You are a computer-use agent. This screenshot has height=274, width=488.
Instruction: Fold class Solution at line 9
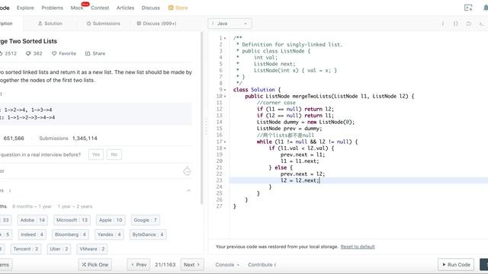[x=225, y=90]
